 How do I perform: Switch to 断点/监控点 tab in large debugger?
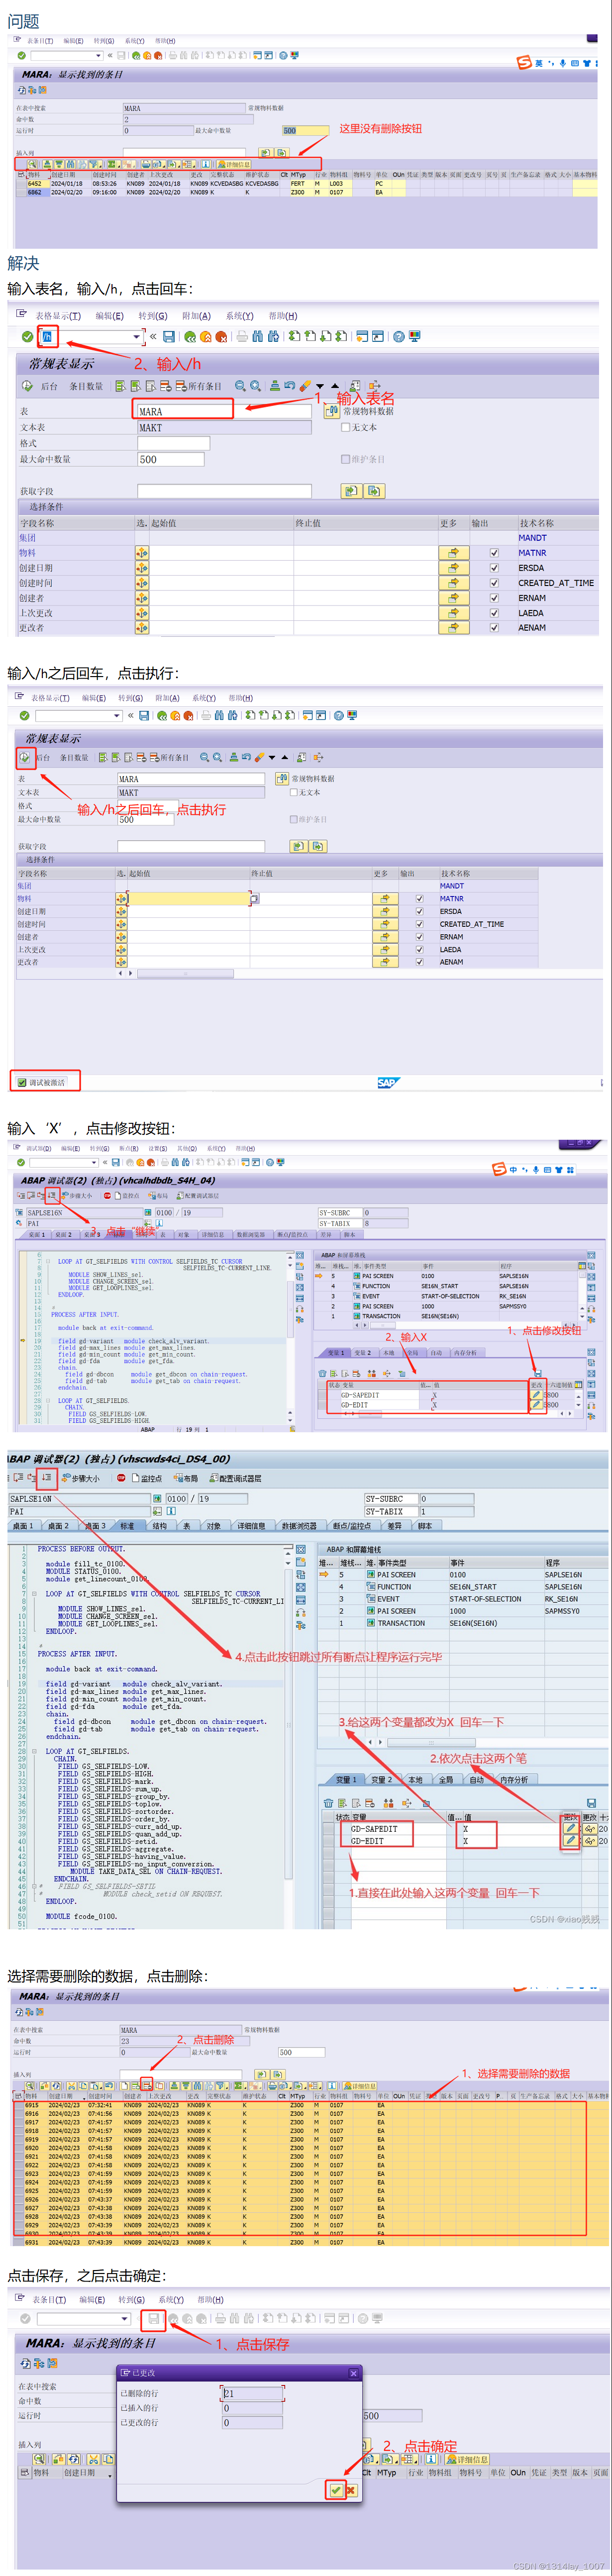353,1527
